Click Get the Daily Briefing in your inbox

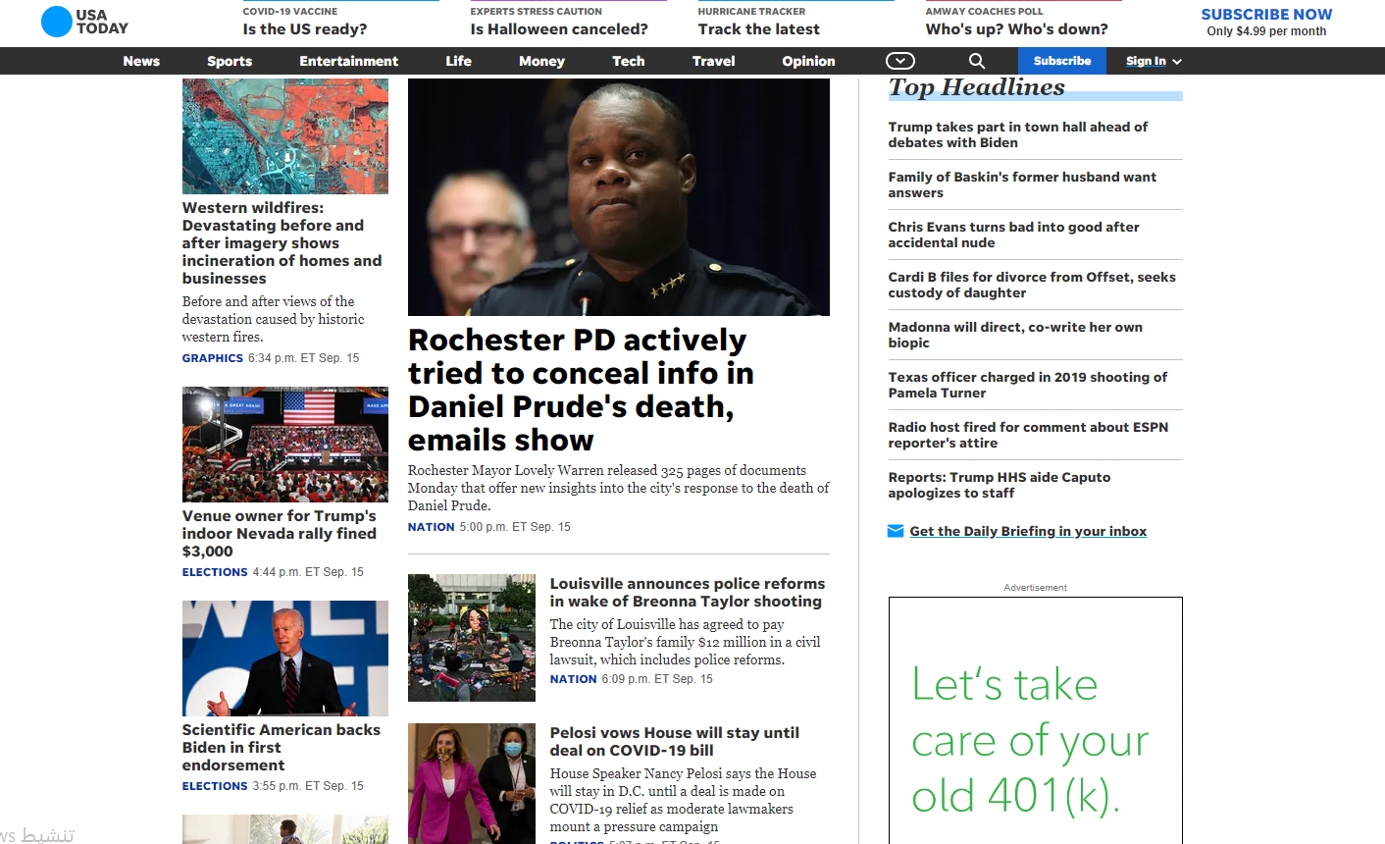[x=1028, y=531]
